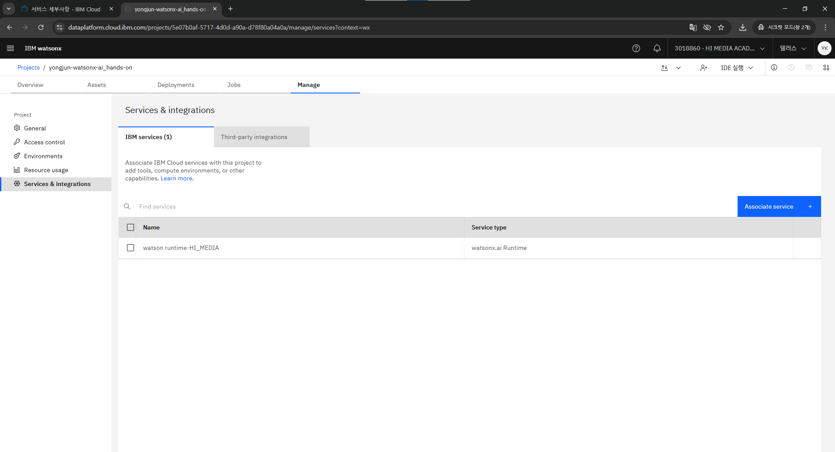Open the translate page icon
This screenshot has height=452, width=835.
[693, 27]
